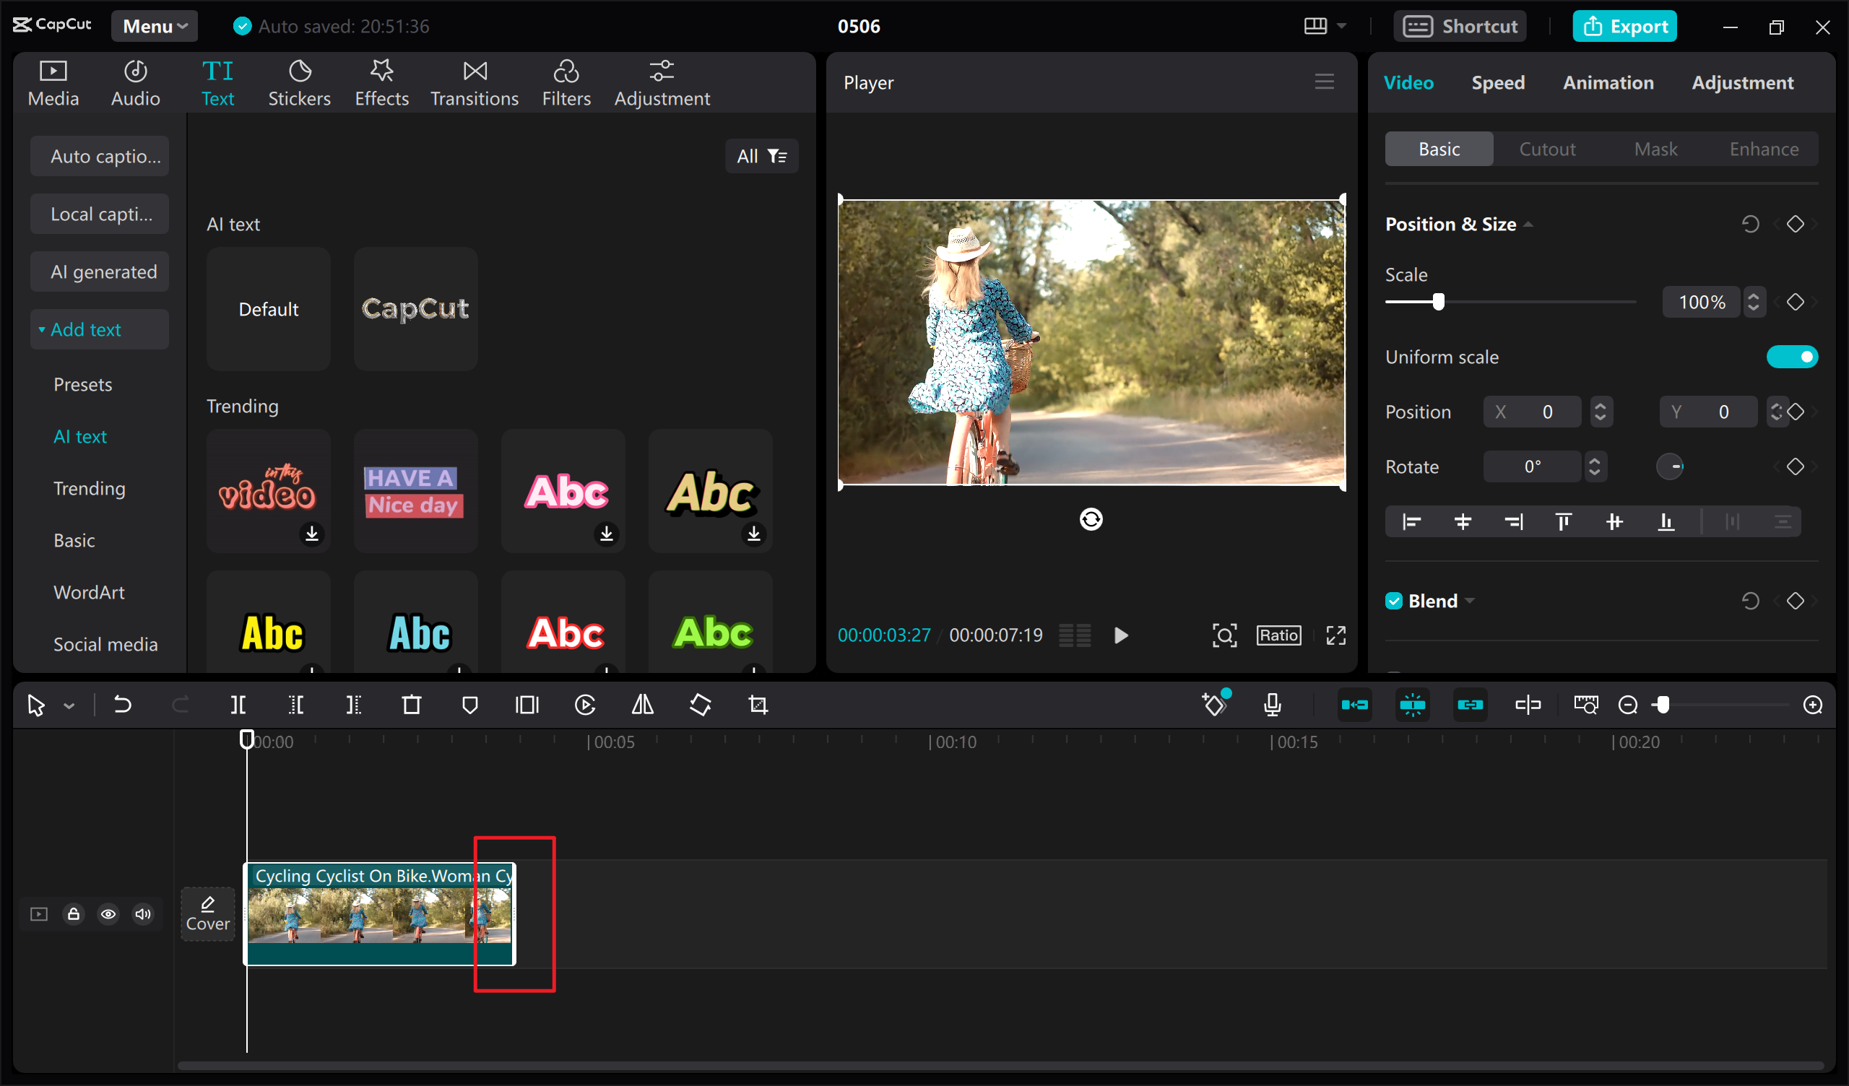
Task: Open the Effects panel
Action: click(381, 82)
